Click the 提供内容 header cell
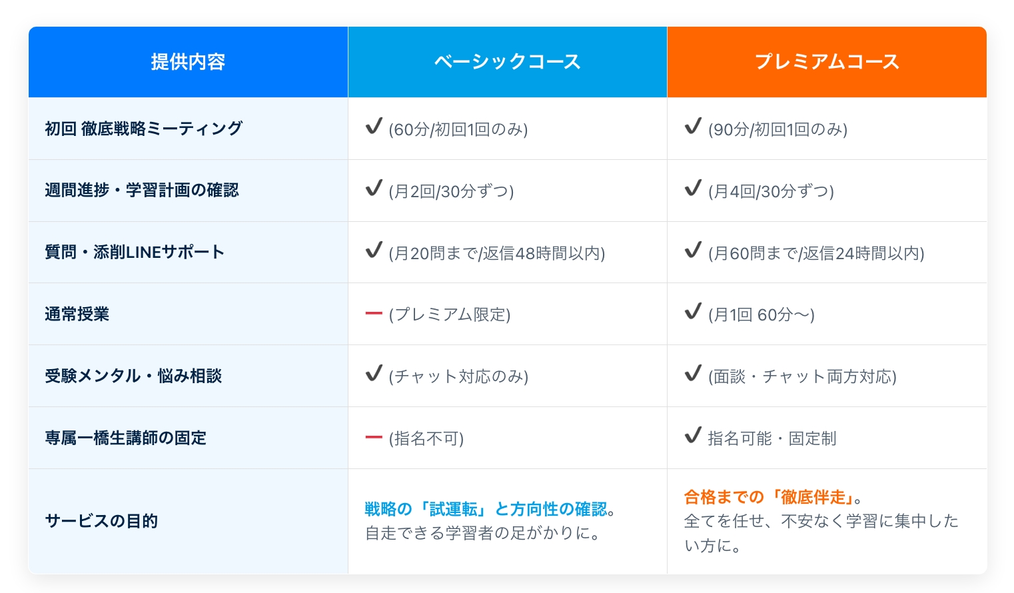The image size is (1014, 593). [x=188, y=61]
